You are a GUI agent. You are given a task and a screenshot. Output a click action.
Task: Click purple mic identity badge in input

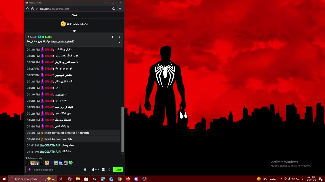[x=30, y=170]
